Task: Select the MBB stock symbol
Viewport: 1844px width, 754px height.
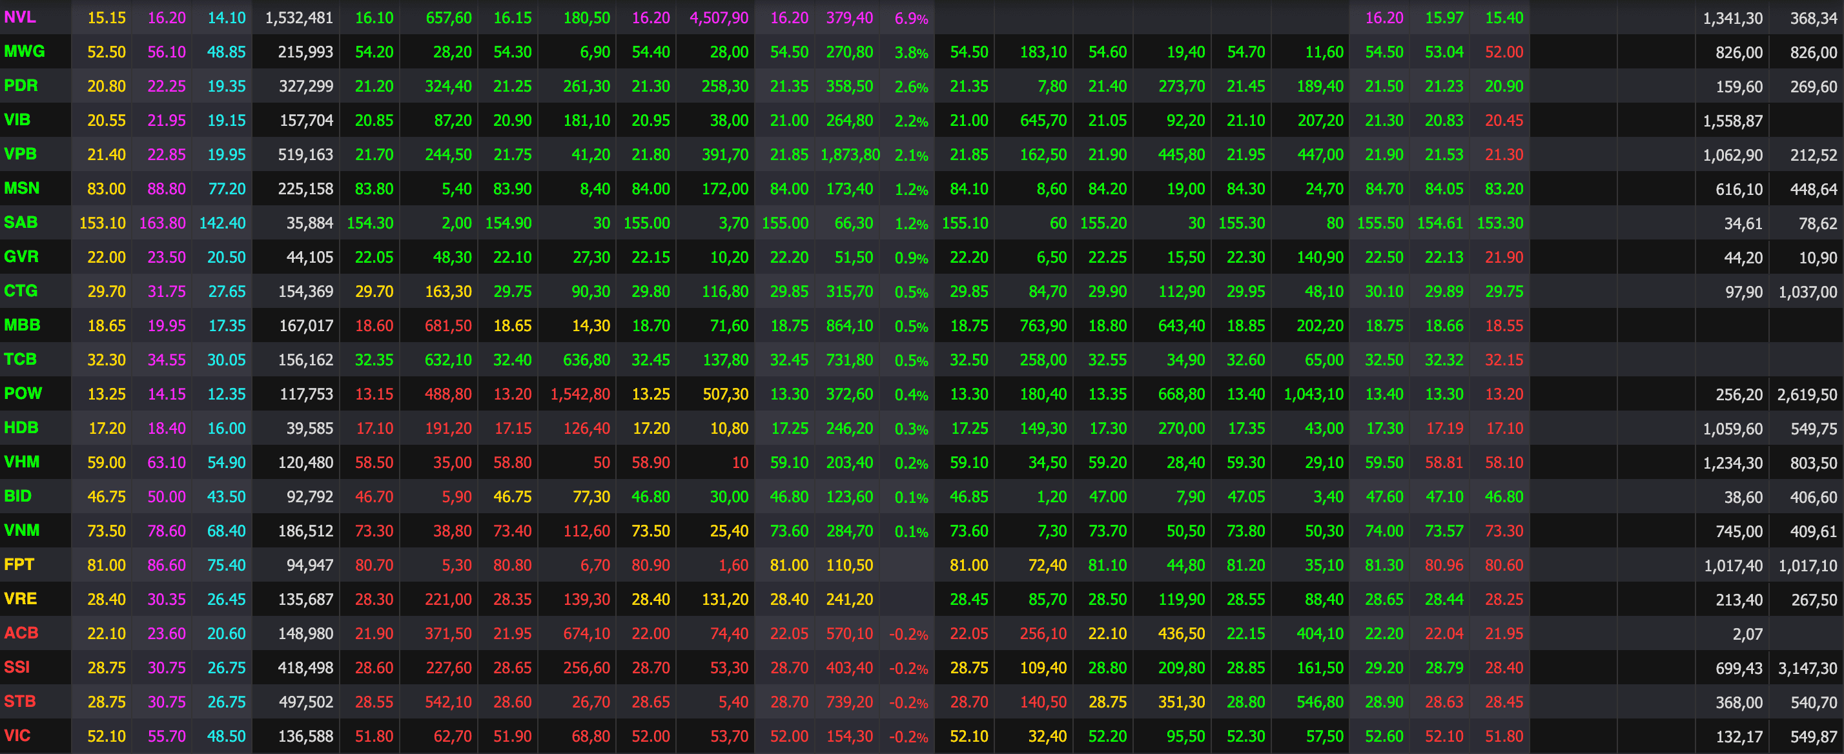Action: (22, 325)
